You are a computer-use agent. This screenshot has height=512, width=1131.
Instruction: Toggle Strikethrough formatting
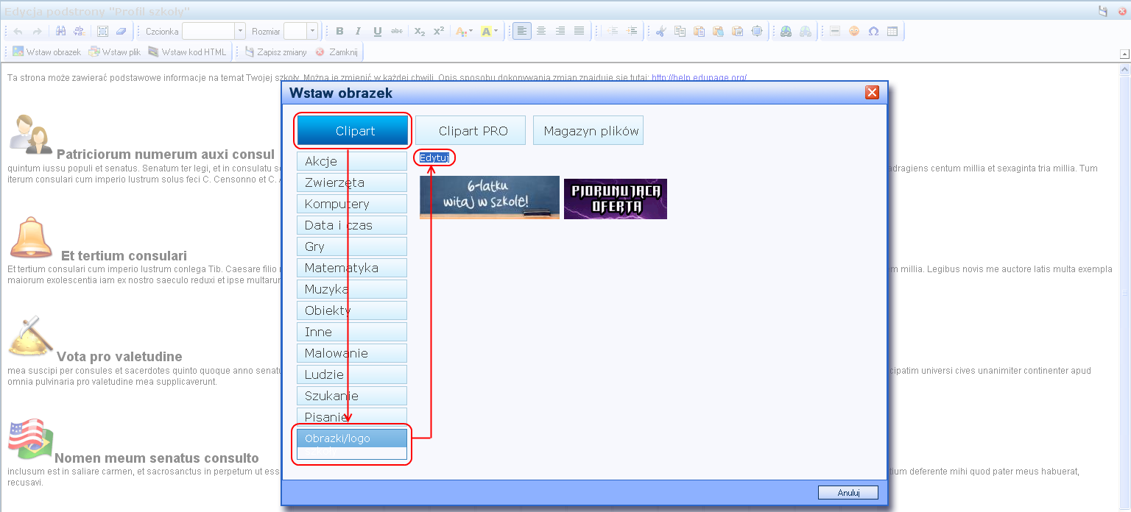(x=397, y=31)
